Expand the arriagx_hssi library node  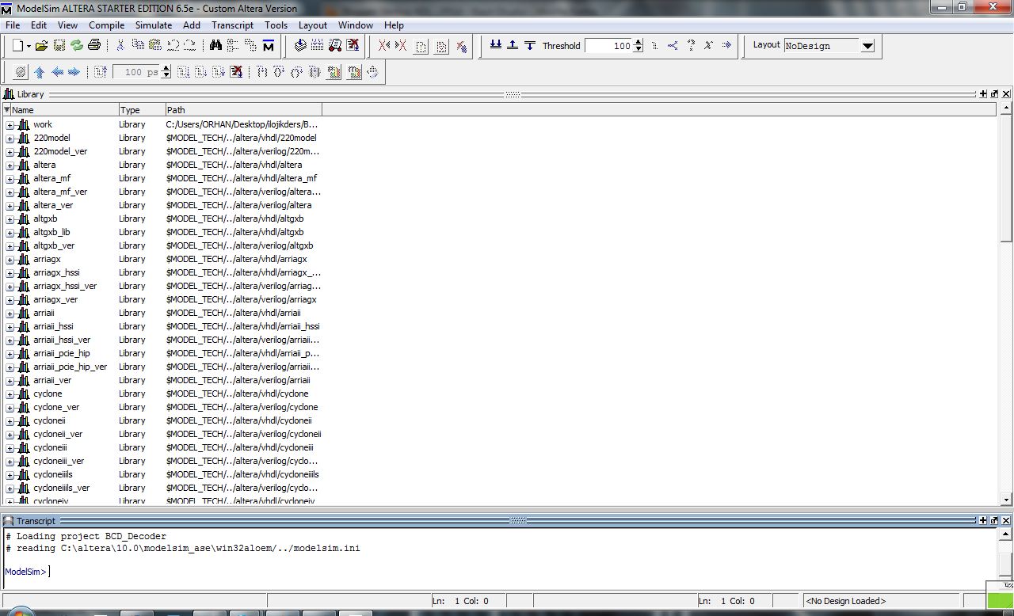pyautogui.click(x=10, y=273)
